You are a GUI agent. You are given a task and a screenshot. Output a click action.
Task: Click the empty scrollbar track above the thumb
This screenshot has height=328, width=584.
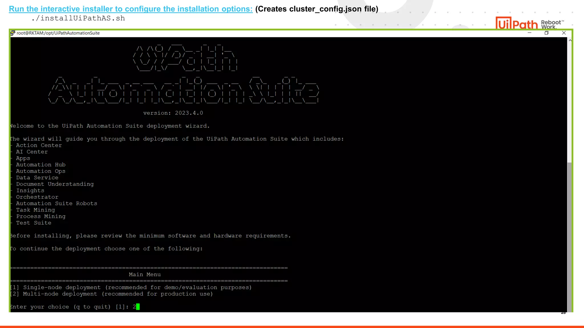click(569, 102)
